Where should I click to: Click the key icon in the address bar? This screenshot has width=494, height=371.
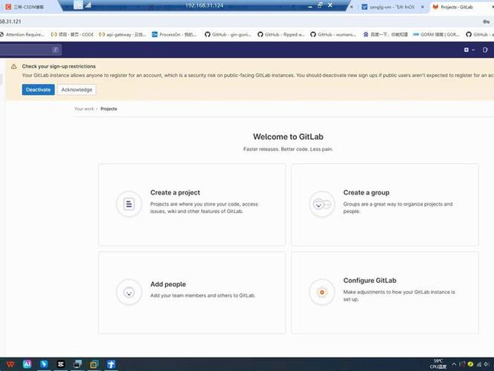486,22
